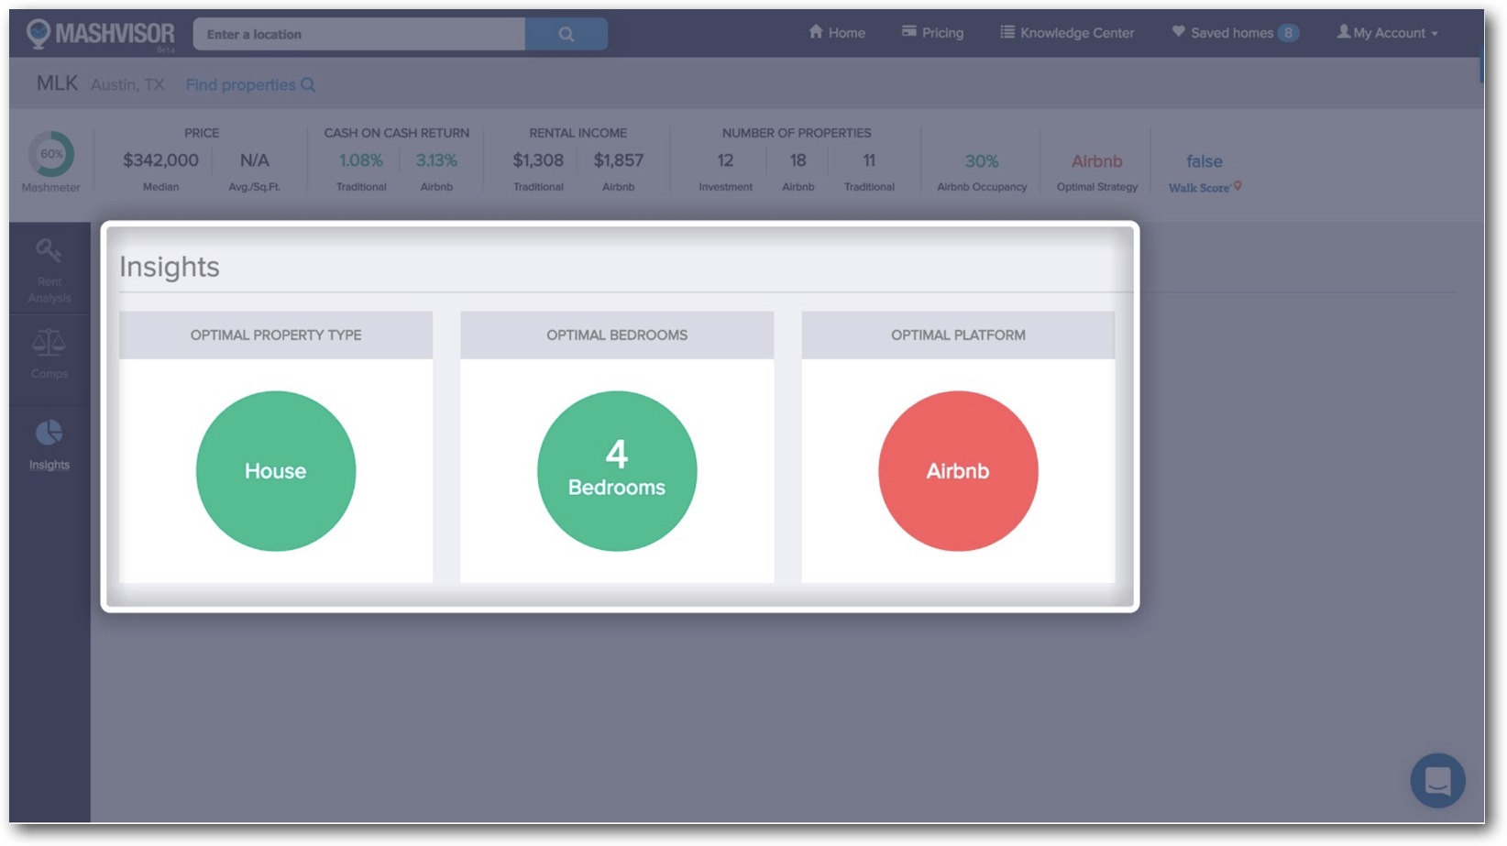Click the 18 Airbnb properties count
This screenshot has width=1507, height=846.
click(798, 160)
